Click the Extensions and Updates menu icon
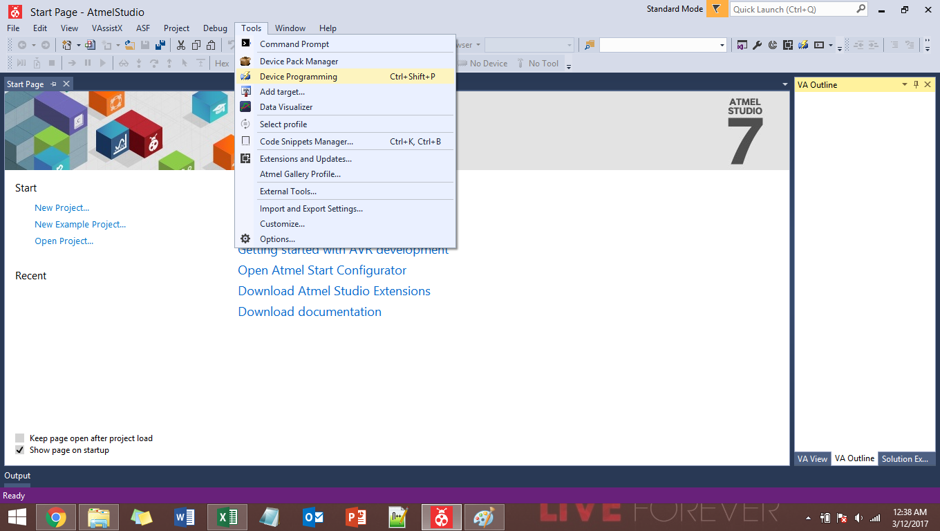 coord(245,158)
